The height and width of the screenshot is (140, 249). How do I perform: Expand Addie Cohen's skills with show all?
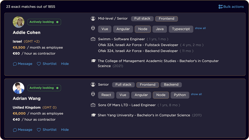click(200, 28)
